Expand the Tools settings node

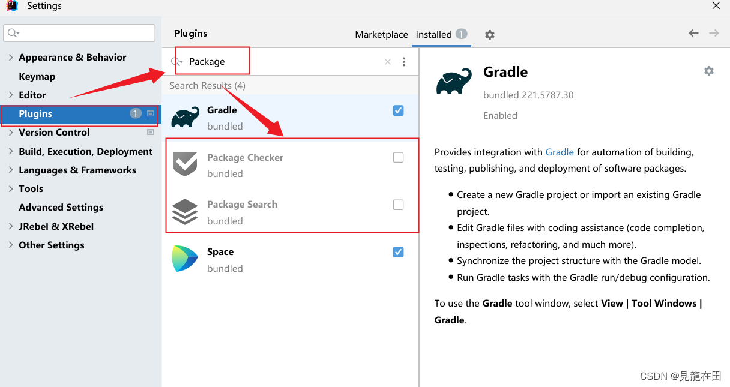click(11, 188)
